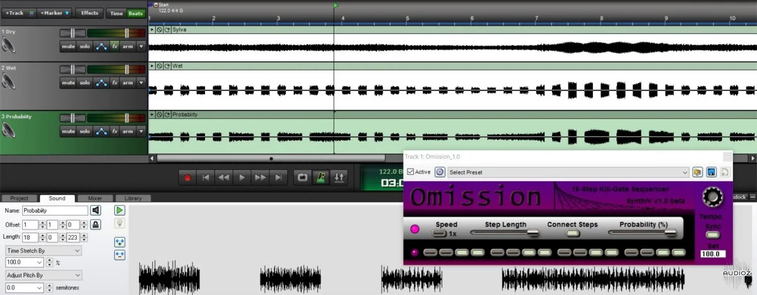Start playback with the transport play button
757x295 pixels.
[x=242, y=178]
